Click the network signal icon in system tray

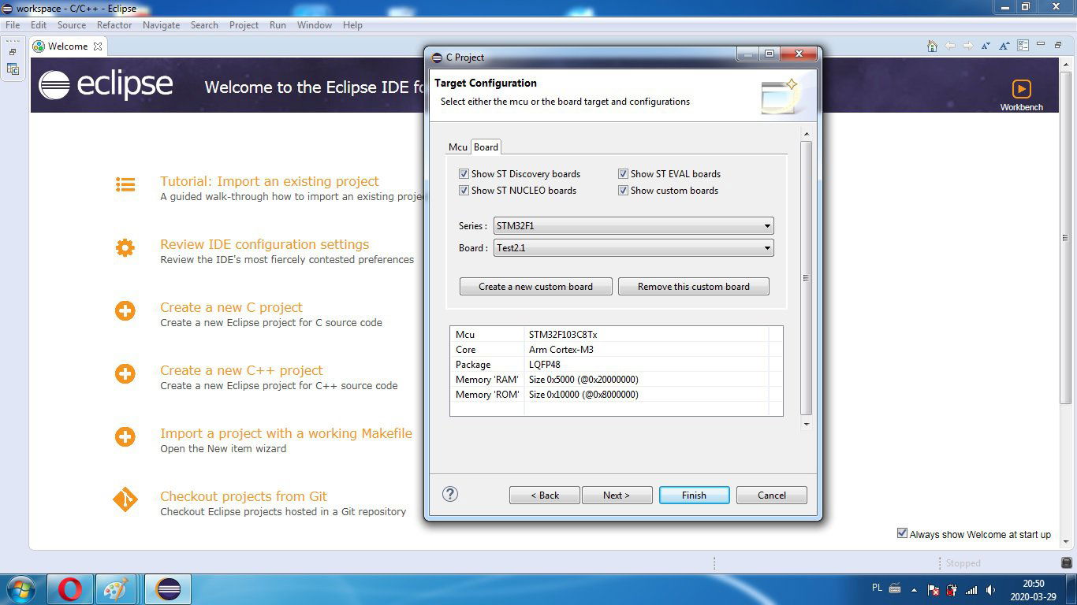(971, 589)
